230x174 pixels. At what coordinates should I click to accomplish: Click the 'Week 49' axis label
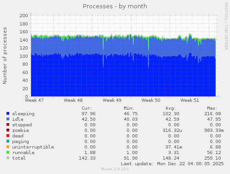[x=112, y=100]
